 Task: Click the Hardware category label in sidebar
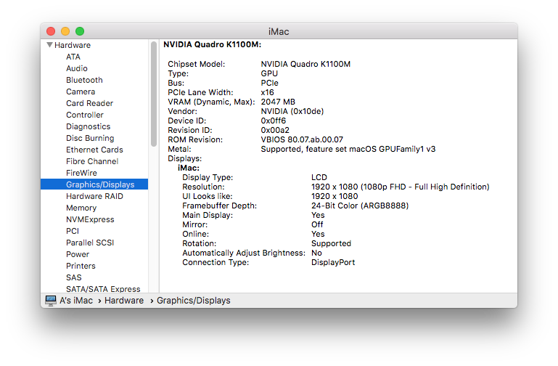(73, 45)
